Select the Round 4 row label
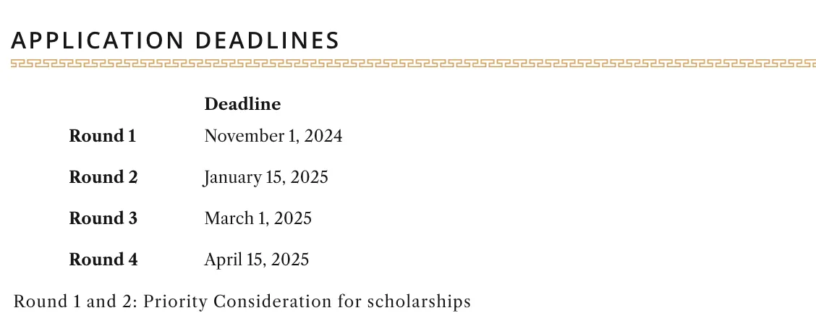Viewport: 816px width, 334px height. click(x=103, y=260)
